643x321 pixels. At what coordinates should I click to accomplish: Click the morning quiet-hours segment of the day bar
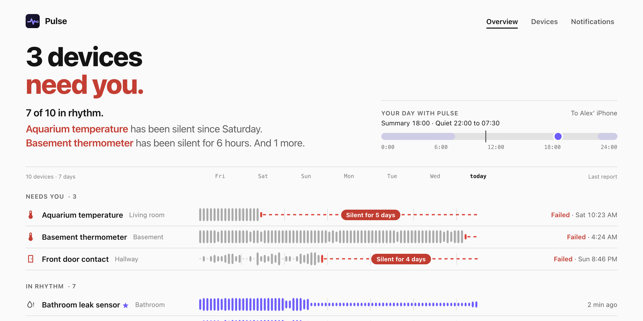pos(418,136)
